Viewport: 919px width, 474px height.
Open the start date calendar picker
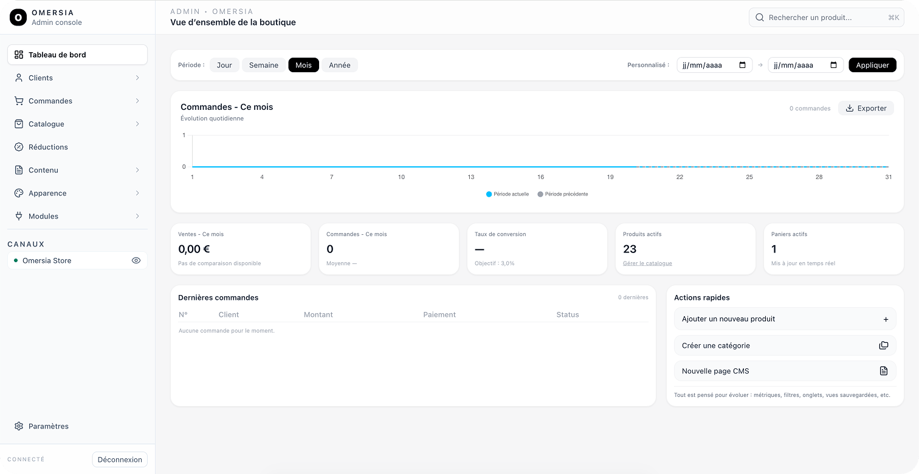742,65
